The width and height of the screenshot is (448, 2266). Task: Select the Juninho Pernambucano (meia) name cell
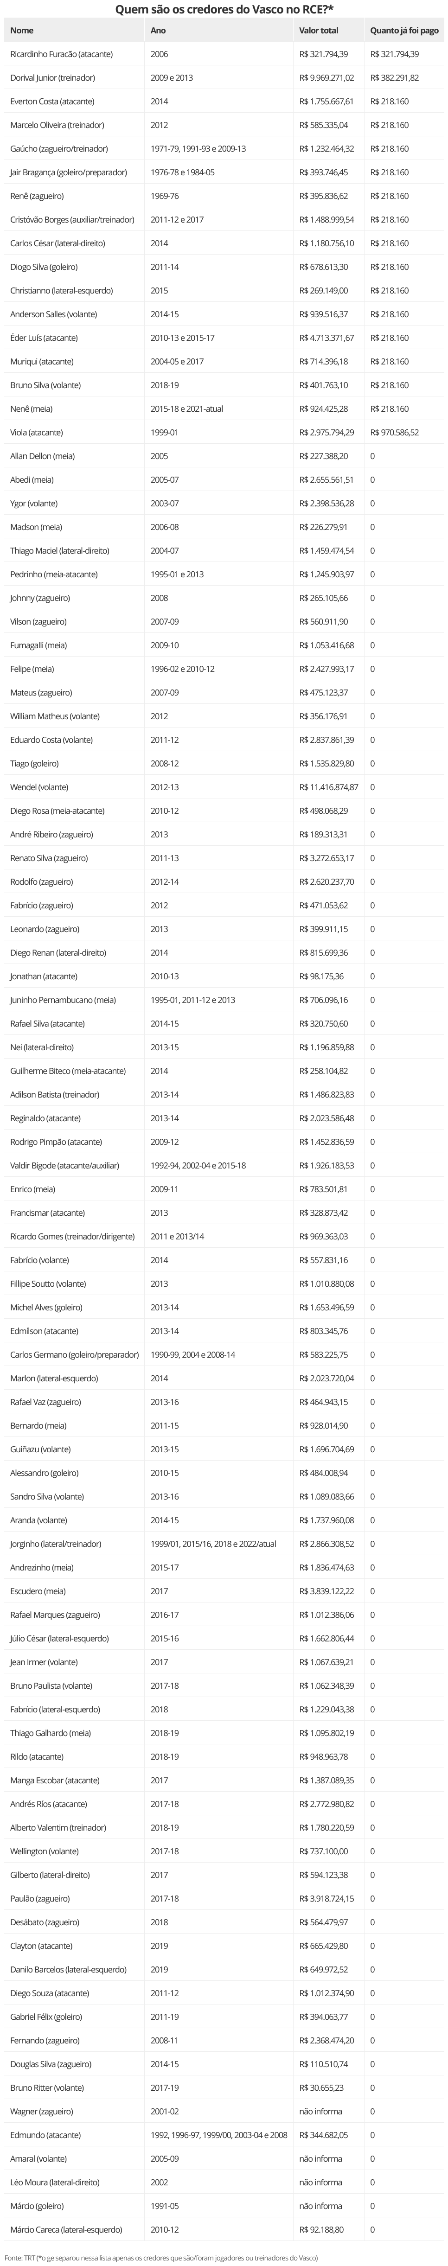63,1000
